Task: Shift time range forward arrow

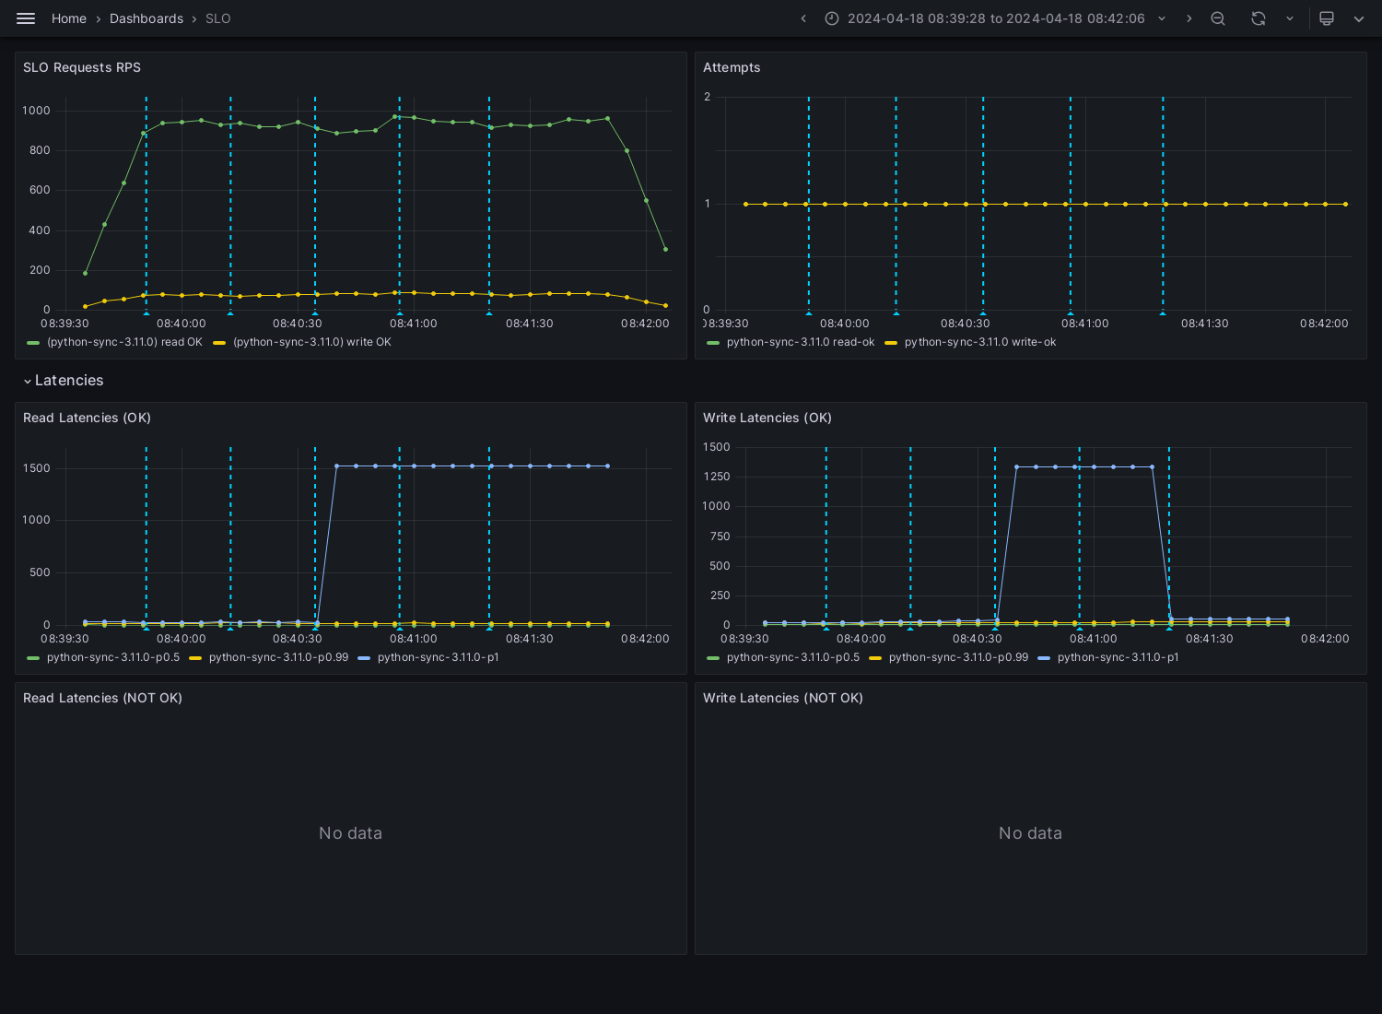Action: (x=1189, y=18)
